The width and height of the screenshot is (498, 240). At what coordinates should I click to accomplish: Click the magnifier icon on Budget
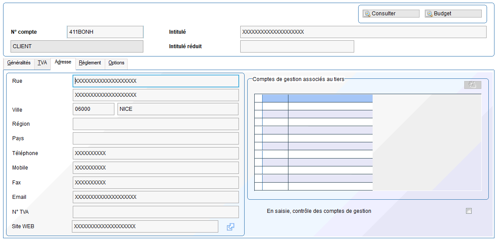tap(430, 14)
